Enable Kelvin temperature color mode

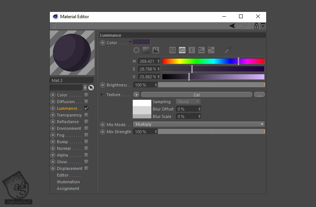[191, 50]
